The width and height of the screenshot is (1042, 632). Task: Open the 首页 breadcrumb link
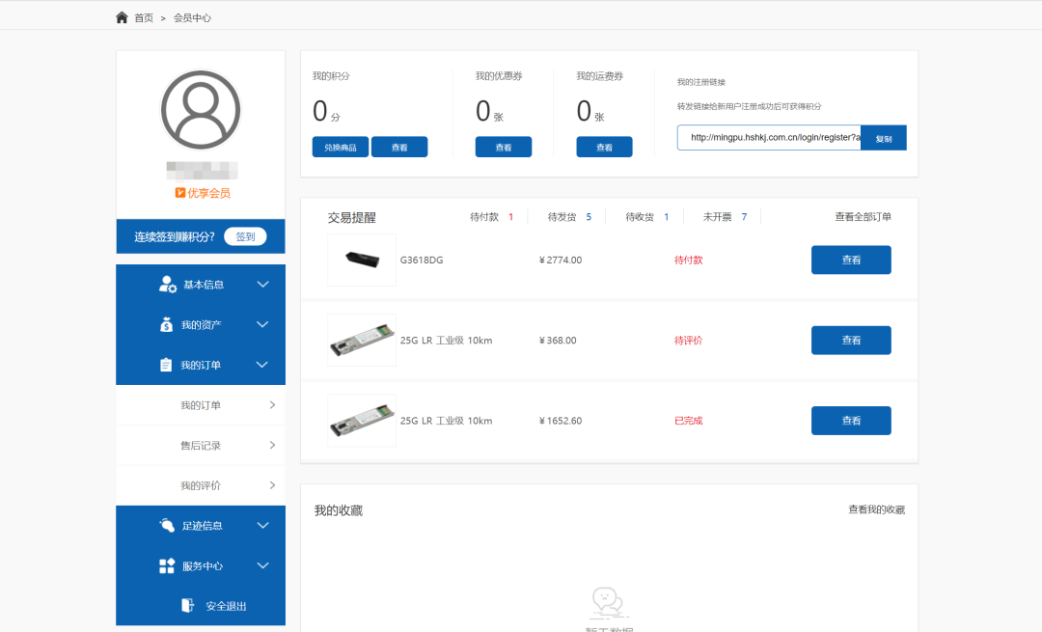pos(144,18)
